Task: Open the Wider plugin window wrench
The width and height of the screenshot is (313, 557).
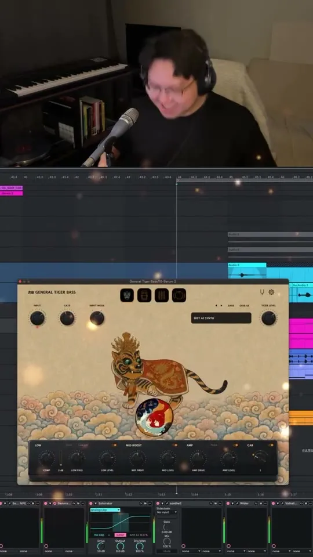Action: coord(236,504)
